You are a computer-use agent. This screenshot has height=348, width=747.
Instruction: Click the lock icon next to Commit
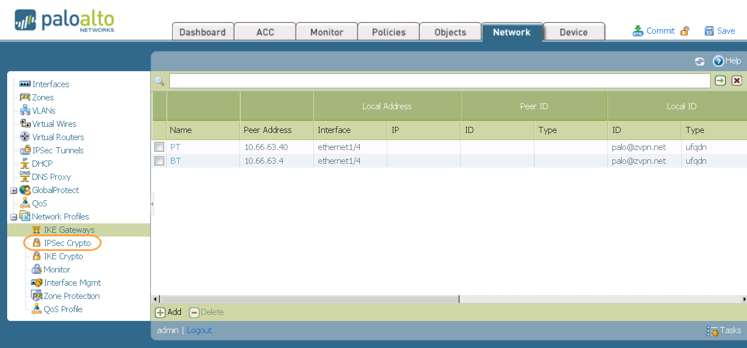[685, 31]
